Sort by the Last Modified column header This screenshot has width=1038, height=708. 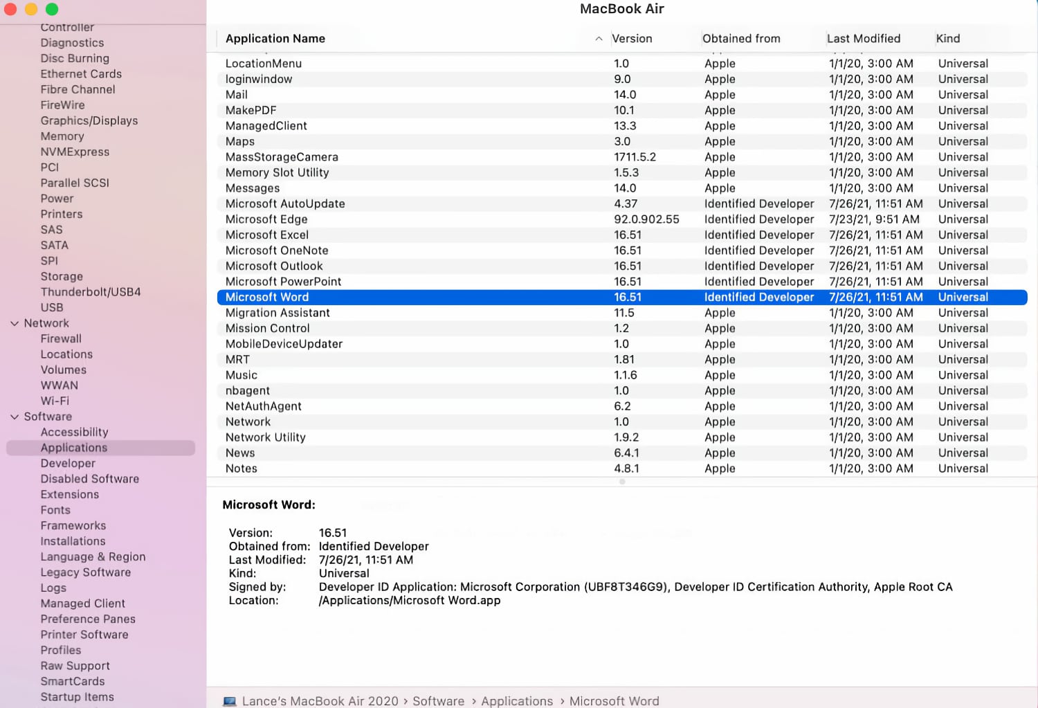[x=863, y=39]
